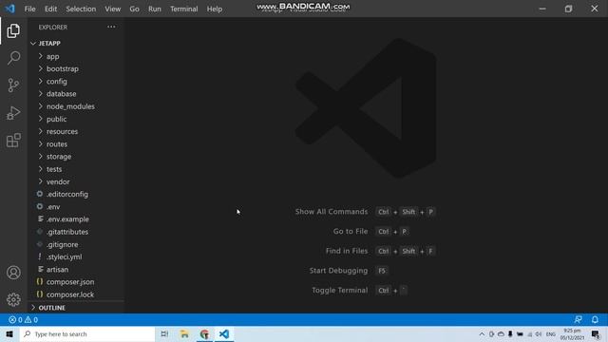The height and width of the screenshot is (342, 608).
Task: Open Task View on the taskbar
Action: [x=164, y=333]
